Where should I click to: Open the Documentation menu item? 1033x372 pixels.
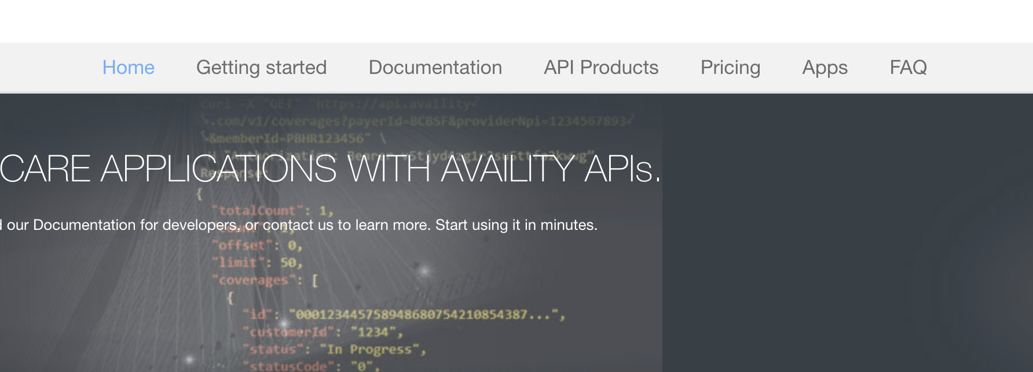435,68
